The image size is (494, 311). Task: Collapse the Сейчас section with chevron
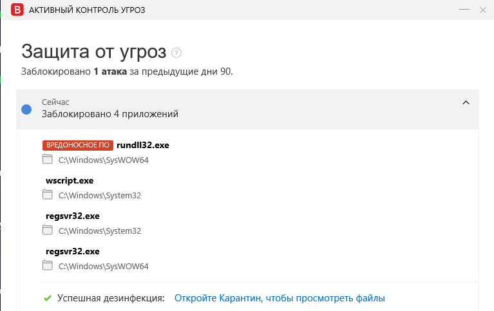(x=466, y=102)
